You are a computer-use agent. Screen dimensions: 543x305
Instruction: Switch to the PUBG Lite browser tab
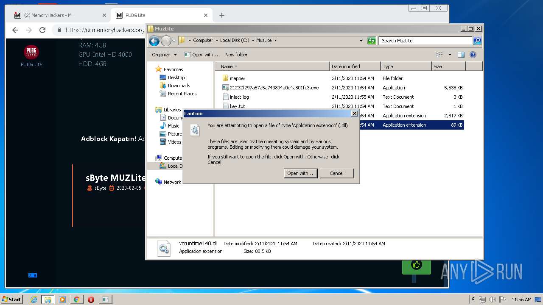click(x=161, y=15)
